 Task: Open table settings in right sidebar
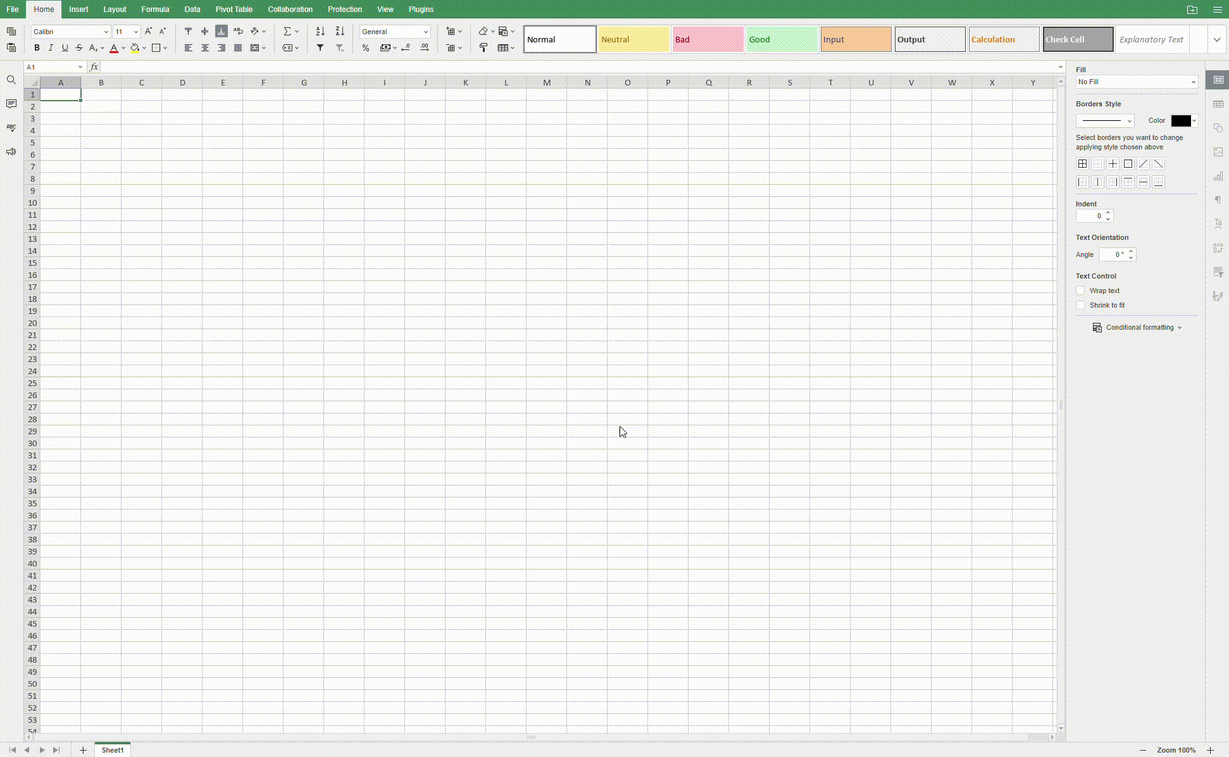tap(1218, 104)
